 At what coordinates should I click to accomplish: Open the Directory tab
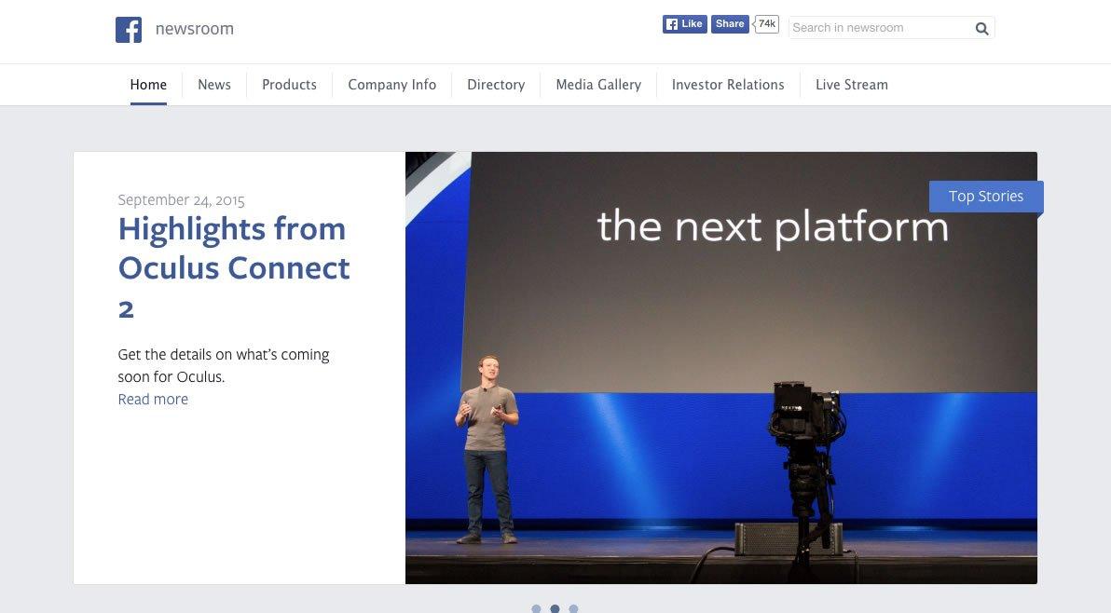coord(496,85)
